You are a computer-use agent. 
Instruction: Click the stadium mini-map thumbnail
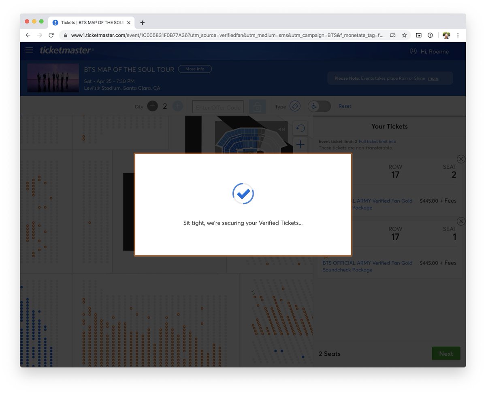click(251, 138)
